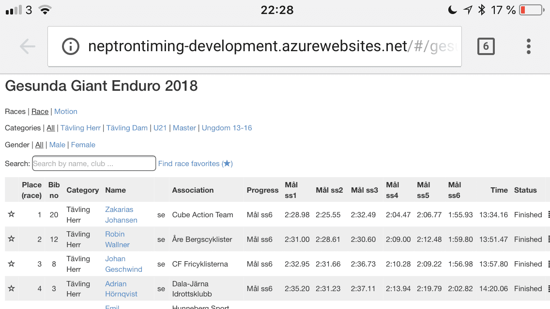This screenshot has width=550, height=309.
Task: Open the site info icon in address bar
Action: coord(71,46)
